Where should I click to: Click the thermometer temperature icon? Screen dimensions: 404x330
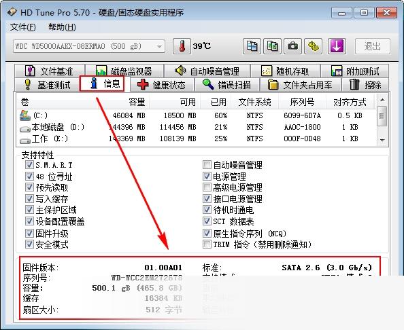tap(182, 46)
